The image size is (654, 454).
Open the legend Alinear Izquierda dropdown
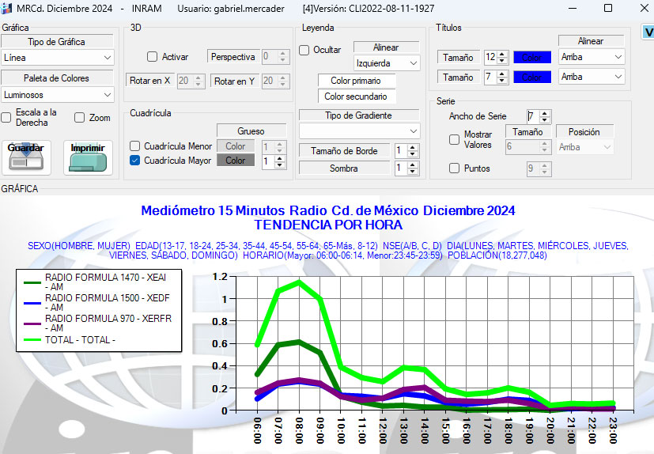[x=387, y=63]
